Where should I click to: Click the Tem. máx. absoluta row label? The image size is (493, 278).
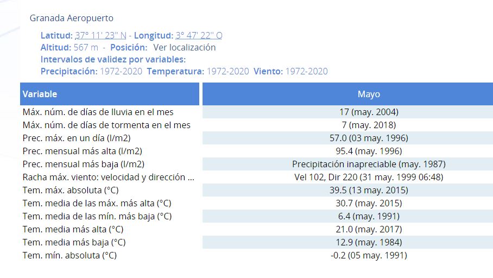71,190
